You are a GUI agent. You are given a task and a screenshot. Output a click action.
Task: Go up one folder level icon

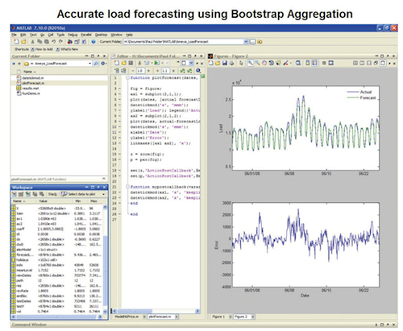click(x=260, y=42)
